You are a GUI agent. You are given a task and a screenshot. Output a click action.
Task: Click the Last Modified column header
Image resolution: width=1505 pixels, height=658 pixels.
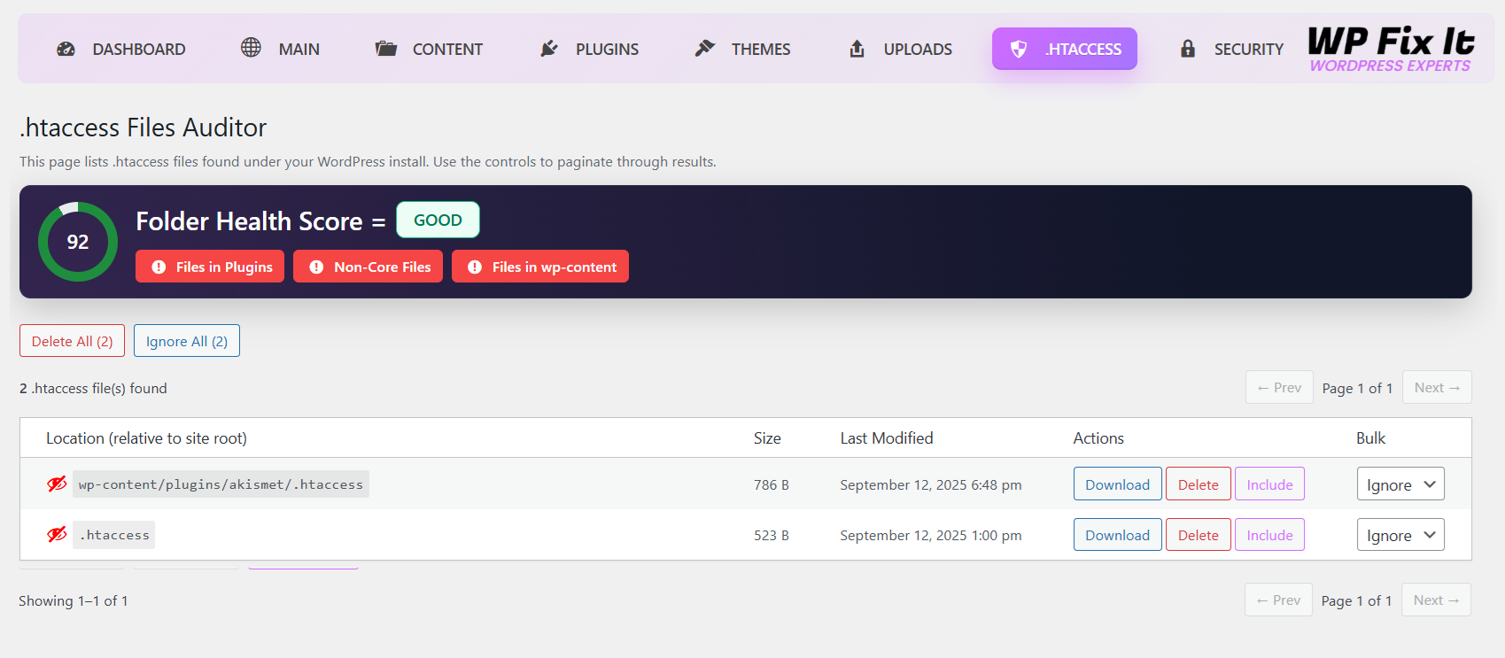[887, 438]
